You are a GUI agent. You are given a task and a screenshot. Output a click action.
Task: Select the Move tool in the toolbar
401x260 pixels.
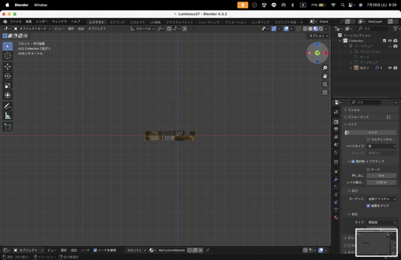pos(7,67)
